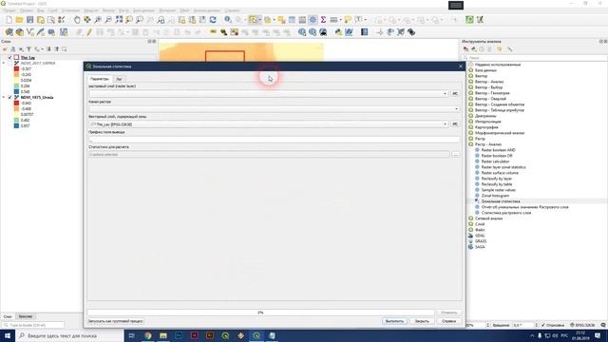
Task: Zoom to full extent from the toolbar
Action: click(x=119, y=20)
